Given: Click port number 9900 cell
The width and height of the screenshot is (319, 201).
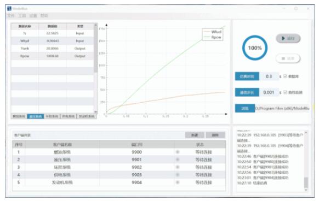Looking at the screenshot, I should [x=136, y=152].
